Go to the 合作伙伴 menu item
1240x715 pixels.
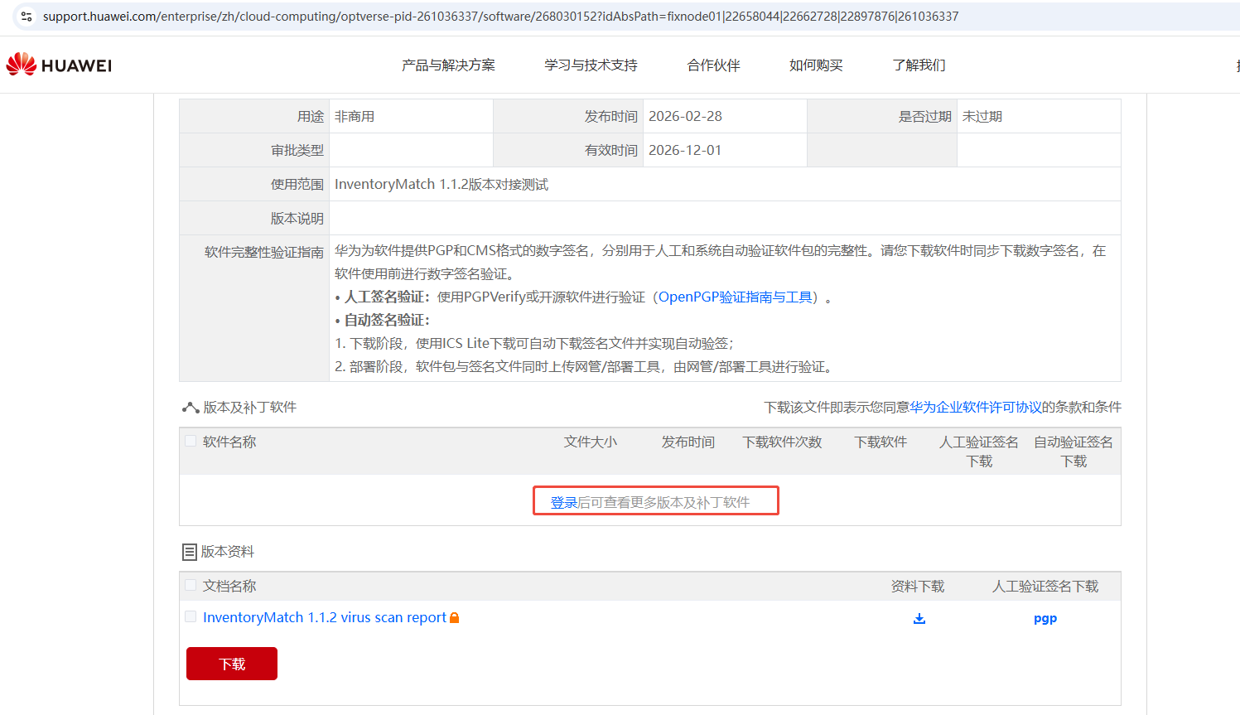coord(713,65)
